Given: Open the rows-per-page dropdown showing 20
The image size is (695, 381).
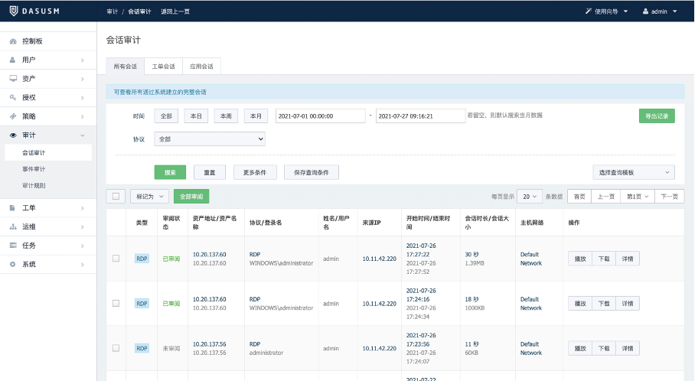Looking at the screenshot, I should [529, 197].
